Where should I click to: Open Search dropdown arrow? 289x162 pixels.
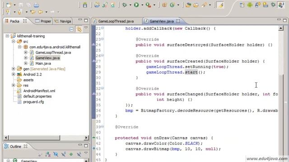coord(210,5)
